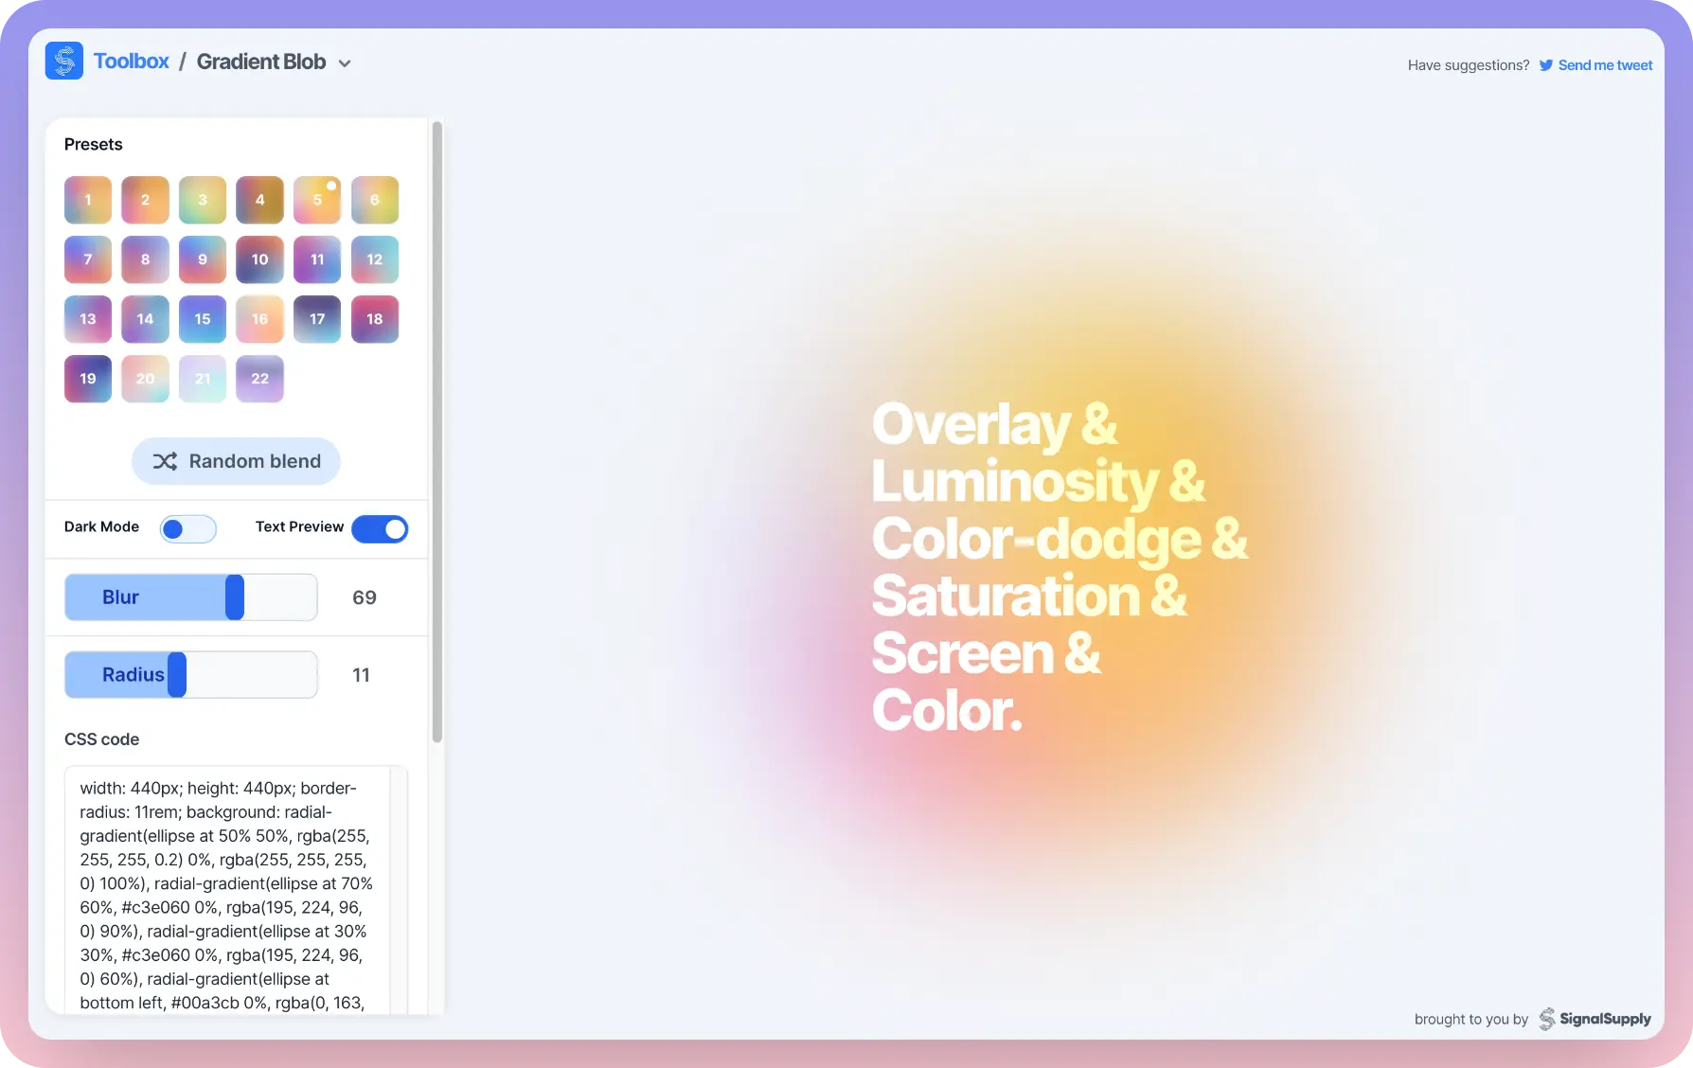Turn off the Text Preview toggle

(380, 528)
